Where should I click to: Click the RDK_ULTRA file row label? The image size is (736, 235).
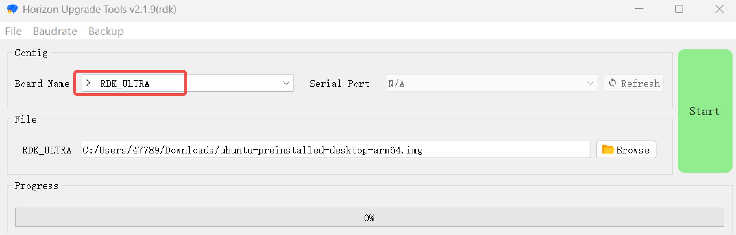[47, 150]
